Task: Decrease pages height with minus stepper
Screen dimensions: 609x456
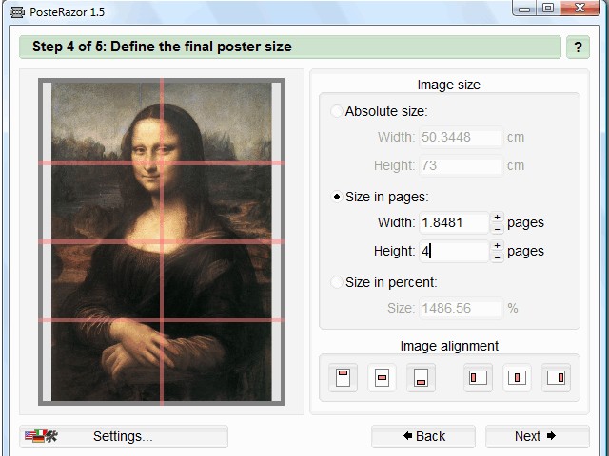Action: tap(497, 257)
